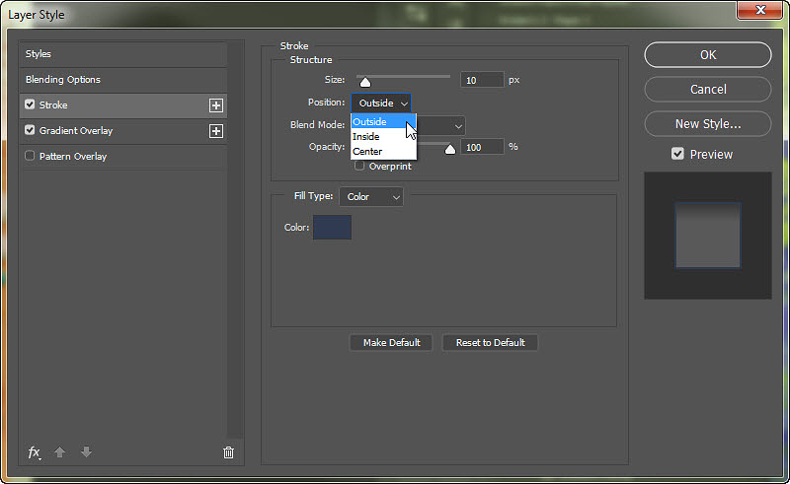Image resolution: width=790 pixels, height=484 pixels.
Task: Open the fx add-style menu icon
Action: (35, 452)
